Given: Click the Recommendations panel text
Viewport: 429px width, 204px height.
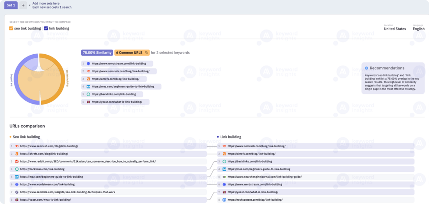Looking at the screenshot, I should coord(392,82).
